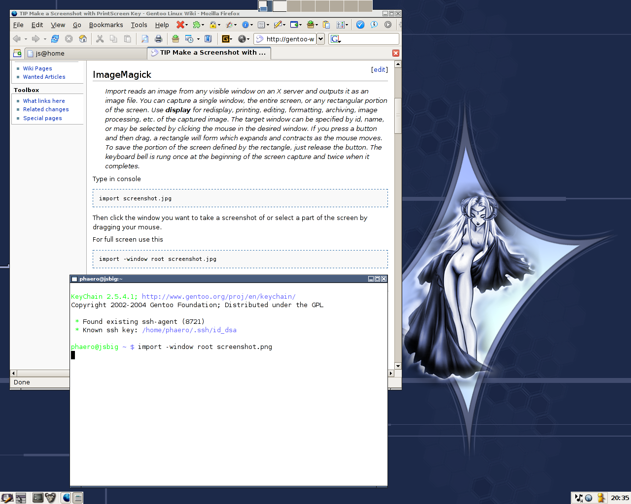Click the yellow figure tray icon

coord(601,498)
